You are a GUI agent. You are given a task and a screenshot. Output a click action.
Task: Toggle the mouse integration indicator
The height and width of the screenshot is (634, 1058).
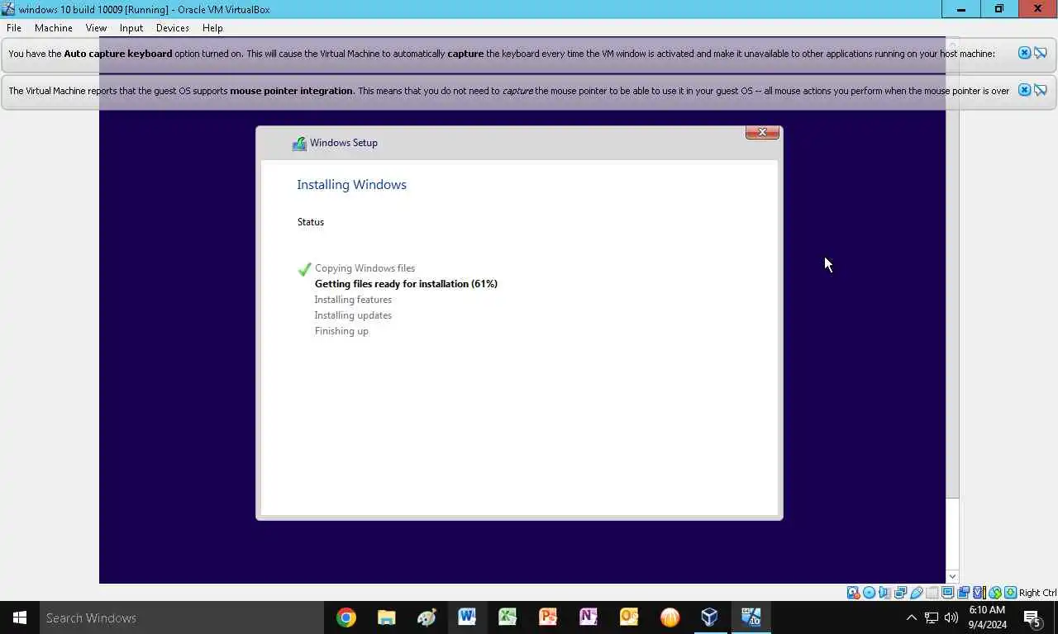[994, 593]
